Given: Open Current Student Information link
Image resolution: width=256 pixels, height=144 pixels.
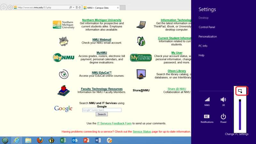Looking at the screenshot, I should coord(174,38).
